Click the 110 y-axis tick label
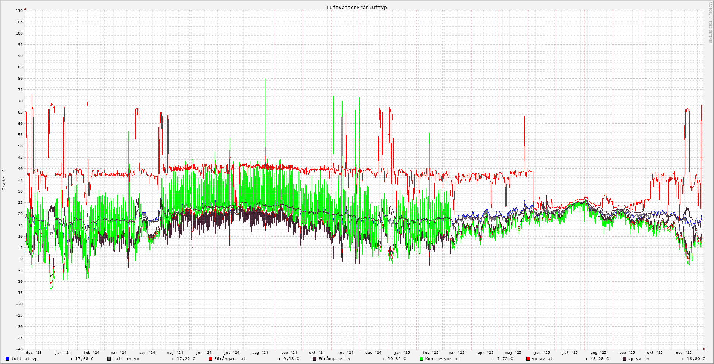Viewport: 714px width, 364px height. [19, 11]
